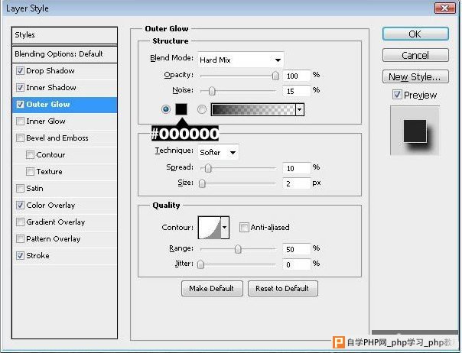Expand the Contour picker arrow
462x353 pixels.
click(x=225, y=227)
